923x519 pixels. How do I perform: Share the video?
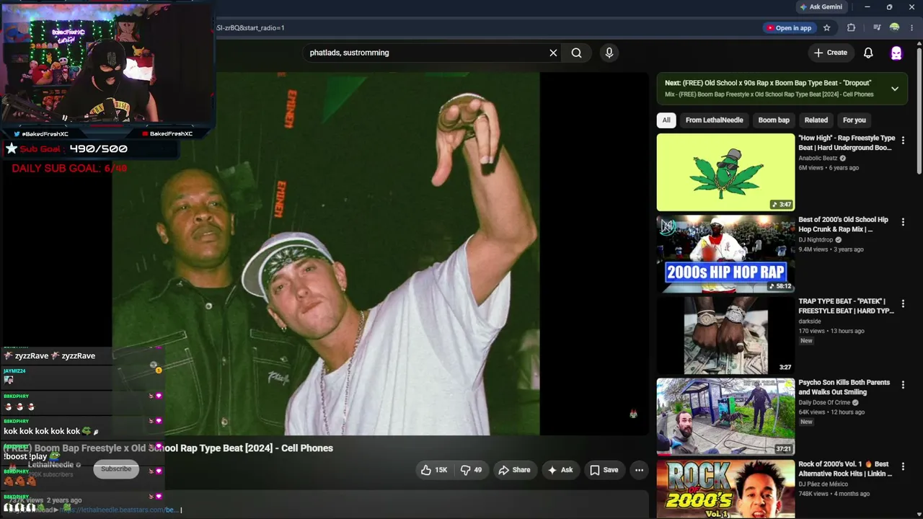coord(514,470)
